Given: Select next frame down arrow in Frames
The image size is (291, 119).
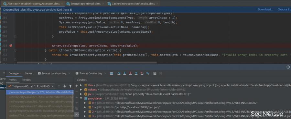Looking at the screenshot, I should 65,86.
